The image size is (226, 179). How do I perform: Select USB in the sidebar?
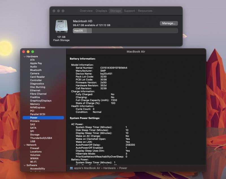point(32,141)
